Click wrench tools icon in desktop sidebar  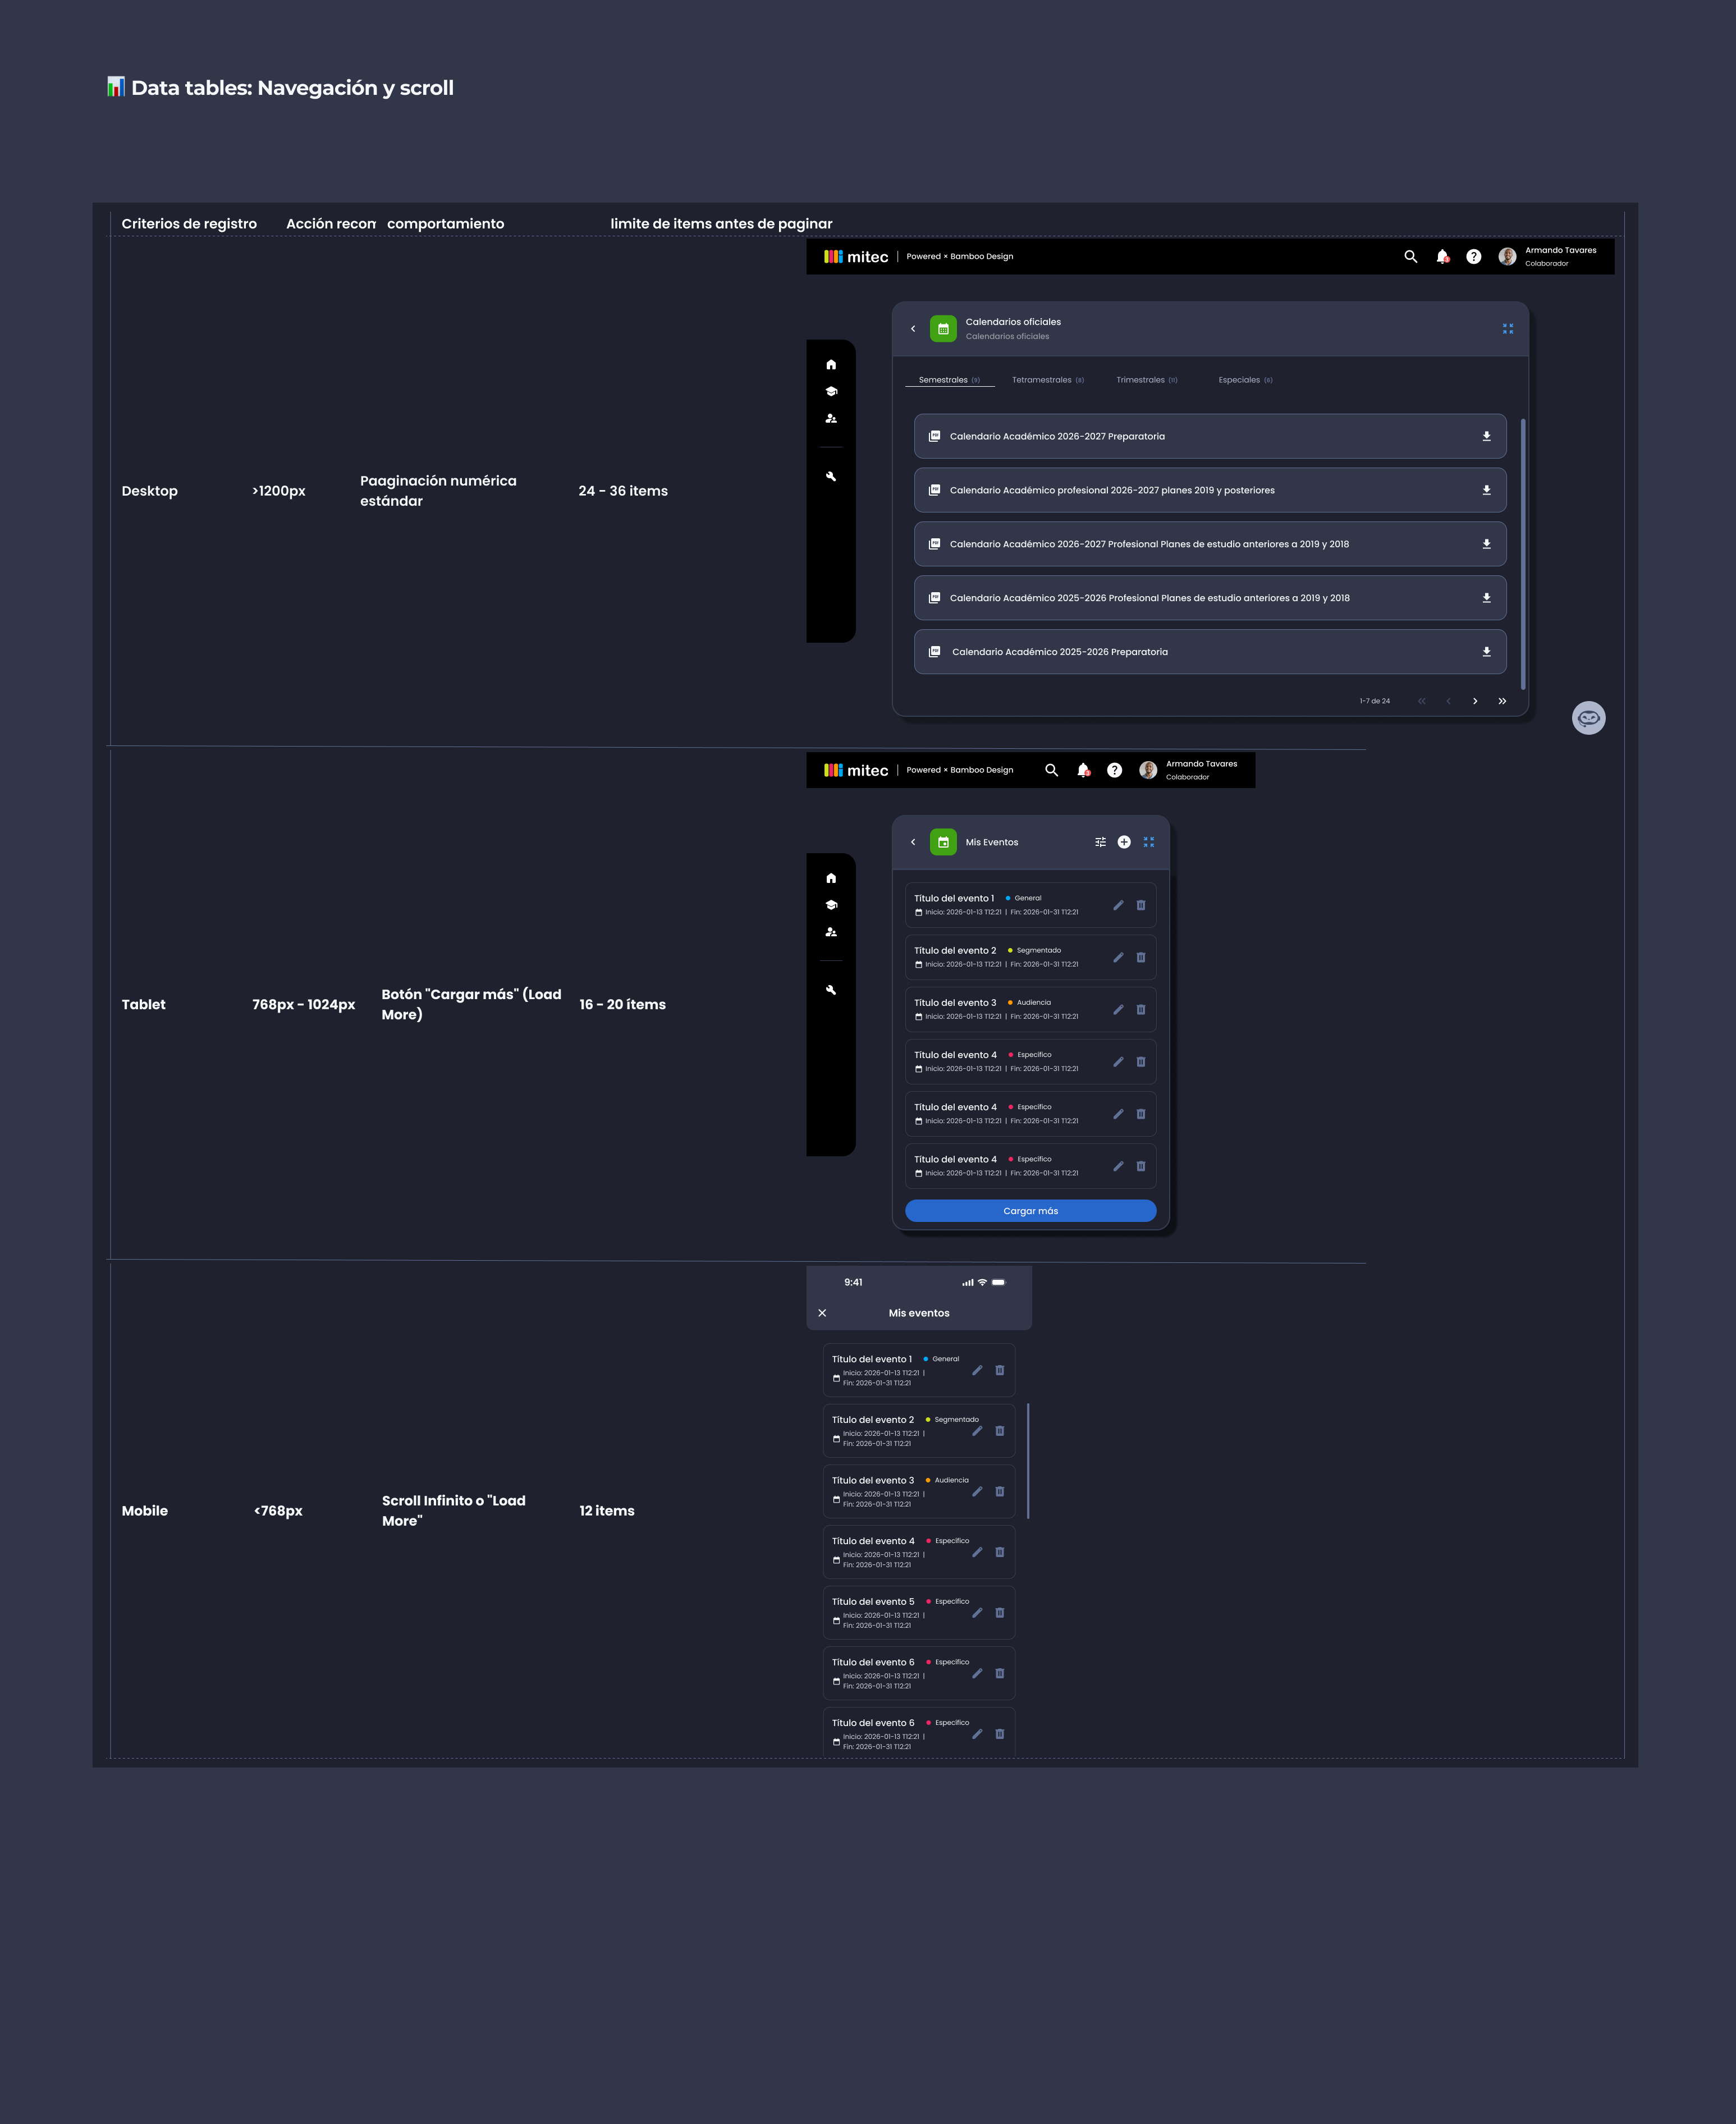point(831,477)
